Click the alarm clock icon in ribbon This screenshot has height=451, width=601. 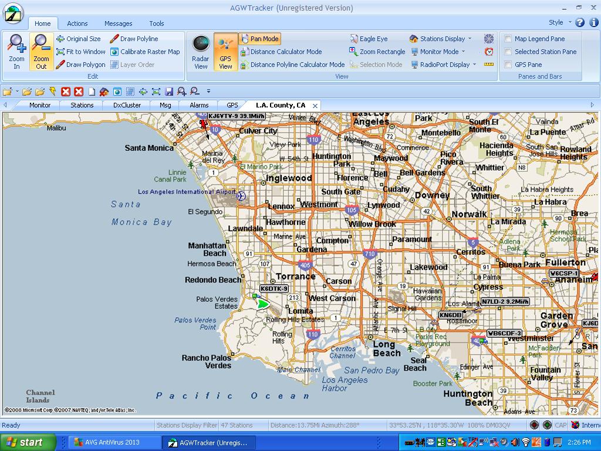(x=489, y=52)
